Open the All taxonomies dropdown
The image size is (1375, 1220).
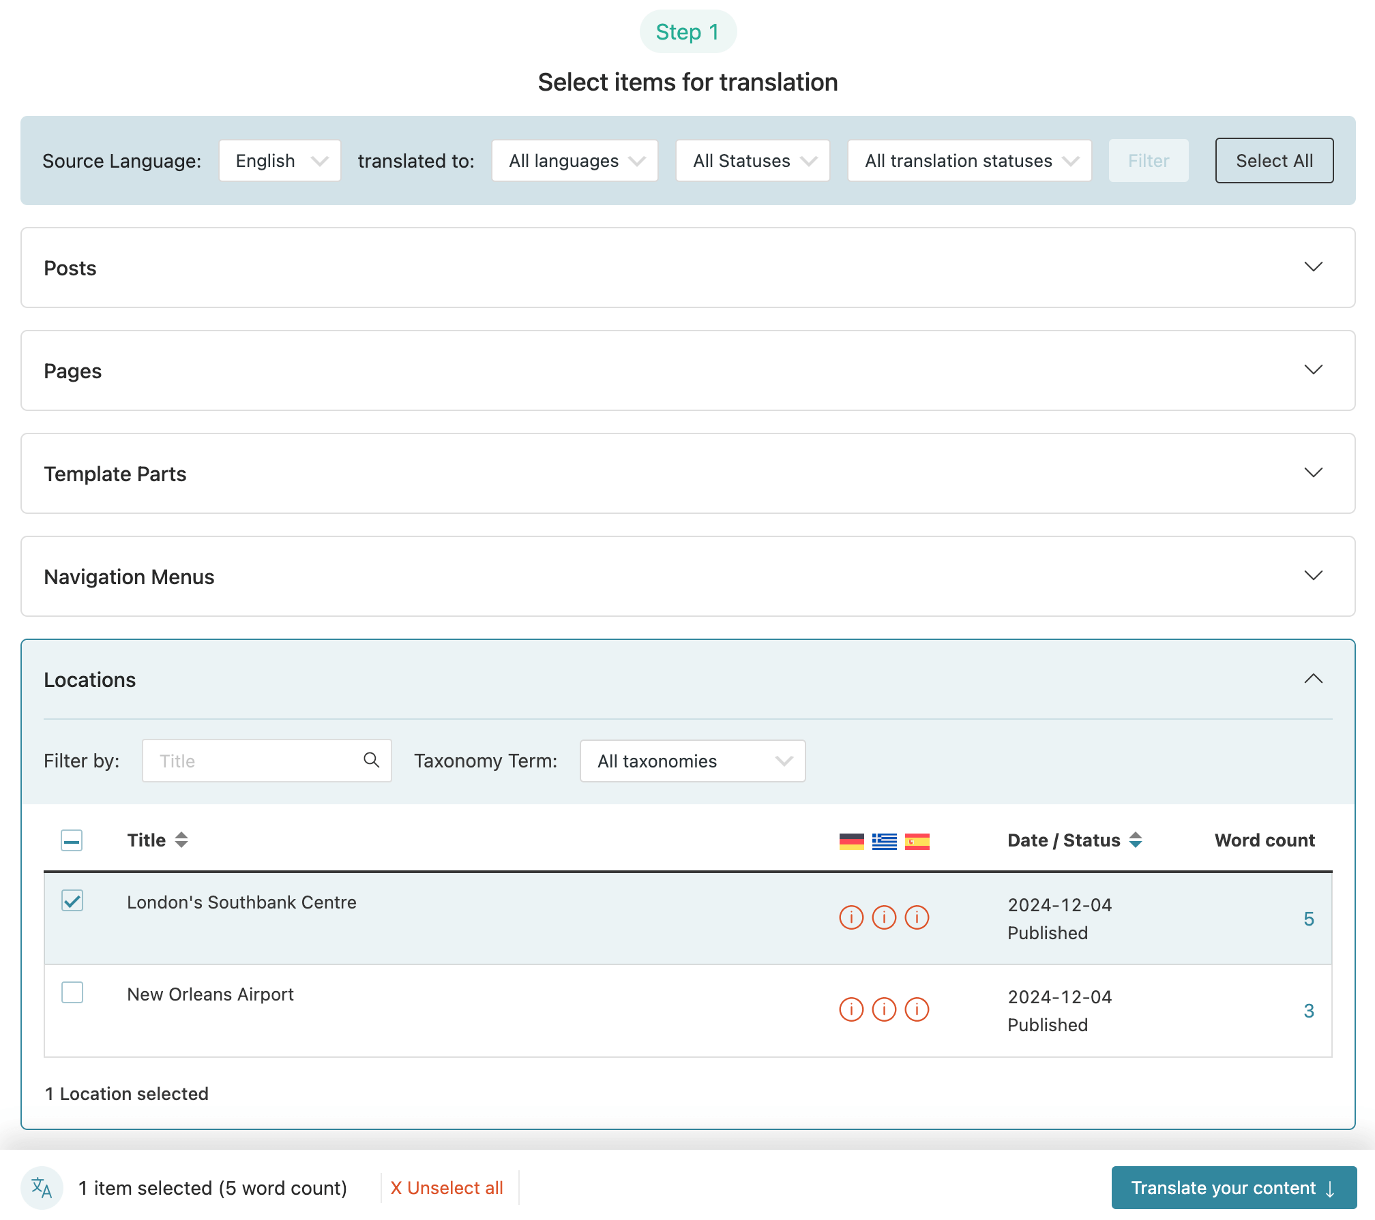(x=692, y=761)
